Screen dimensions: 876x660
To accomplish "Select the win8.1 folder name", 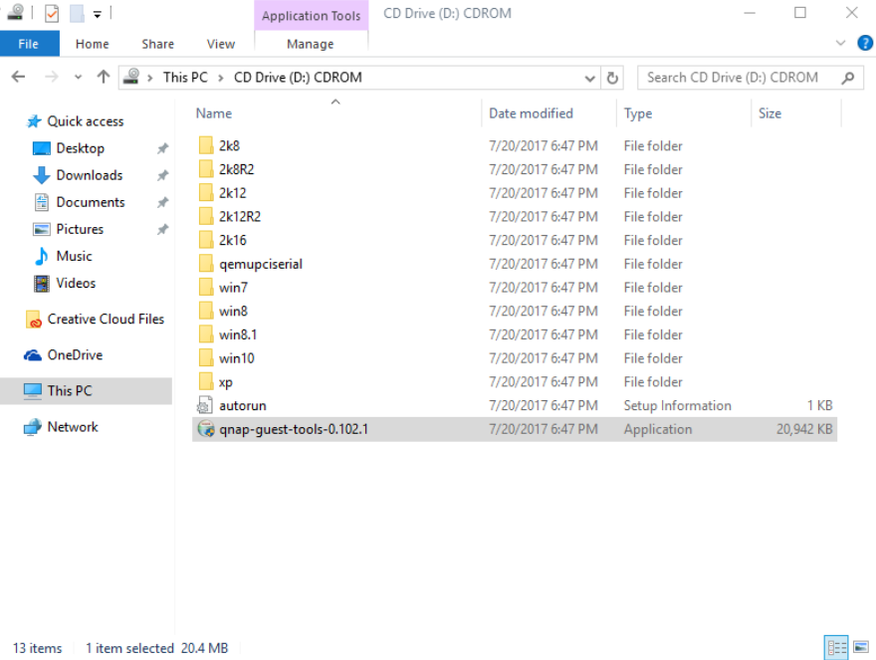I will [x=238, y=334].
